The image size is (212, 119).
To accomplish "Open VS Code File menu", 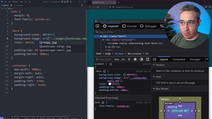I will point(5,2).
